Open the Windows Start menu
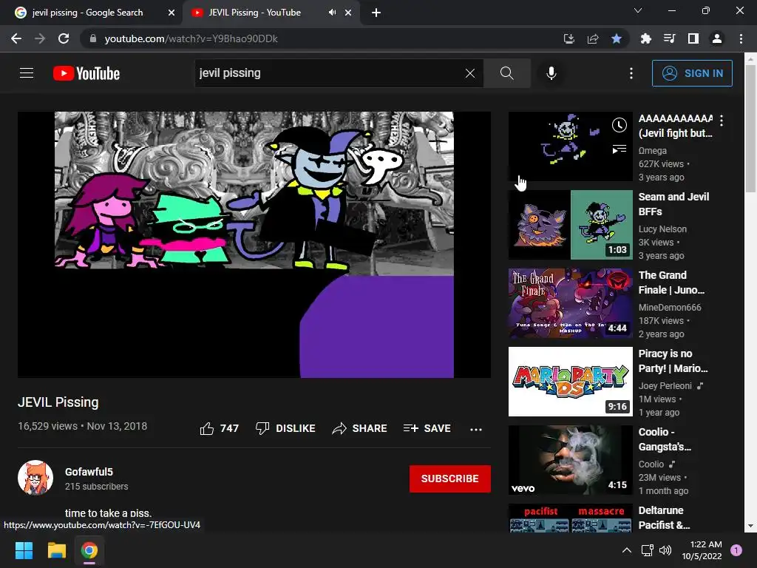 pyautogui.click(x=24, y=550)
